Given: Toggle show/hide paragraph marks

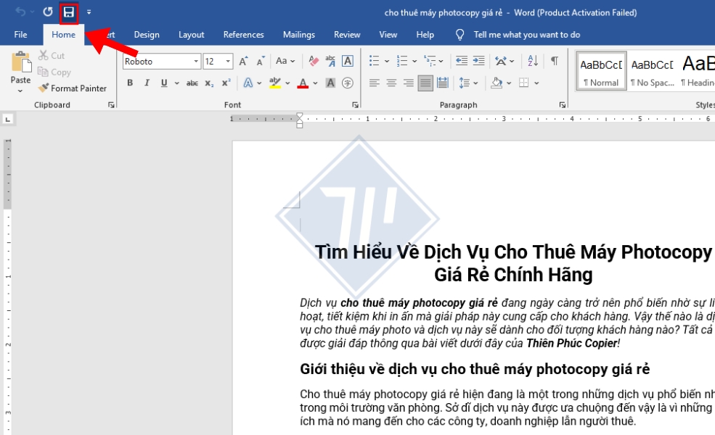Looking at the screenshot, I should tap(555, 62).
